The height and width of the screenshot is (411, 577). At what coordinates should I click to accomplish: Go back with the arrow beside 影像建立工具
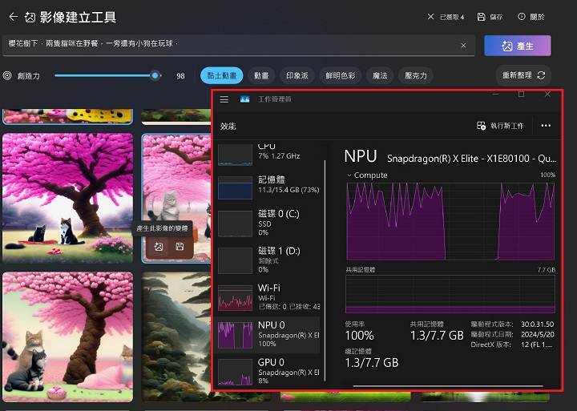(x=14, y=17)
